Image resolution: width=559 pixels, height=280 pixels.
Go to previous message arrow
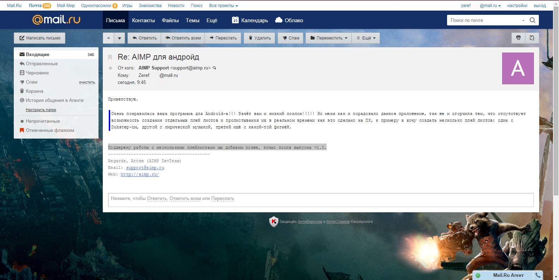pyautogui.click(x=108, y=38)
